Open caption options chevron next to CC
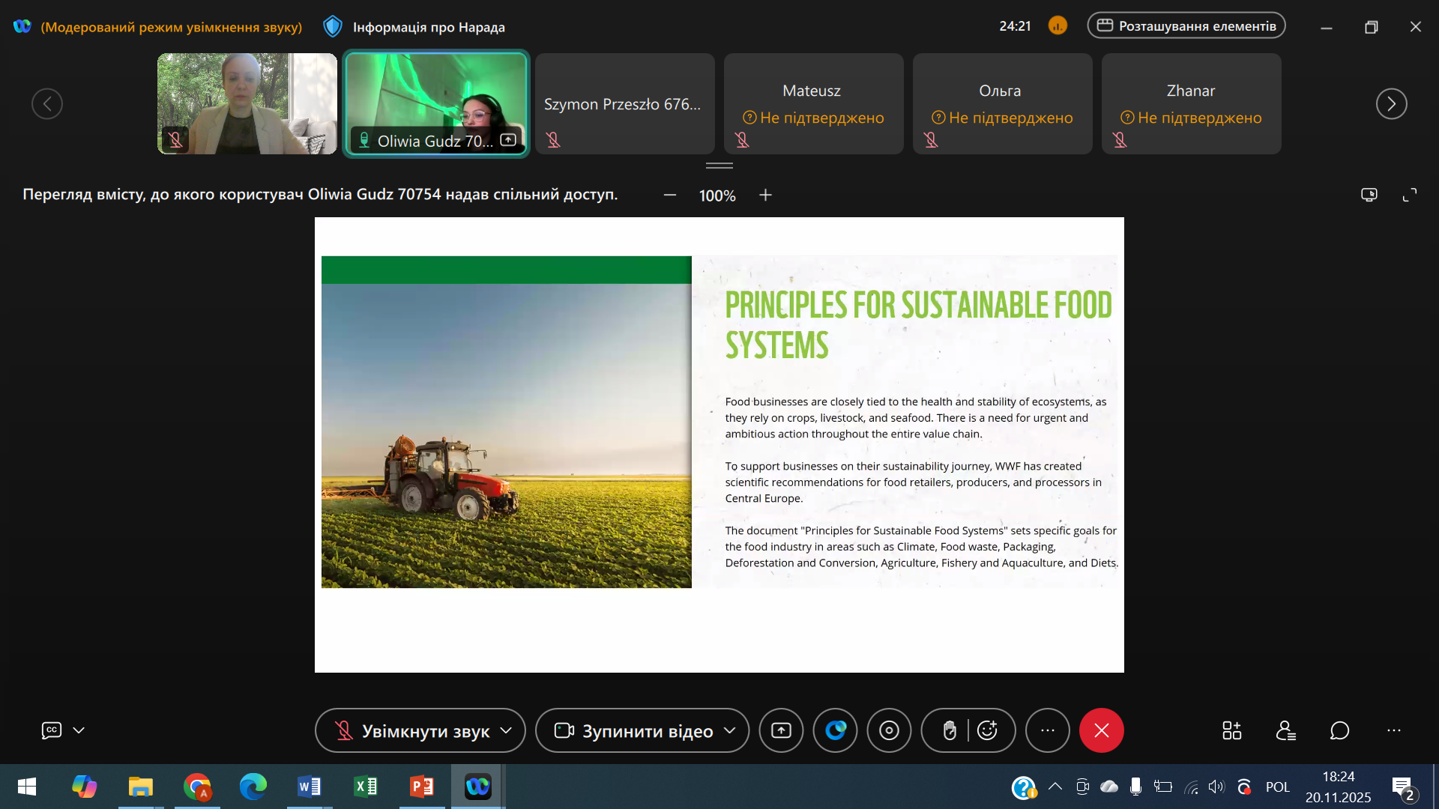Image resolution: width=1439 pixels, height=809 pixels. [79, 730]
